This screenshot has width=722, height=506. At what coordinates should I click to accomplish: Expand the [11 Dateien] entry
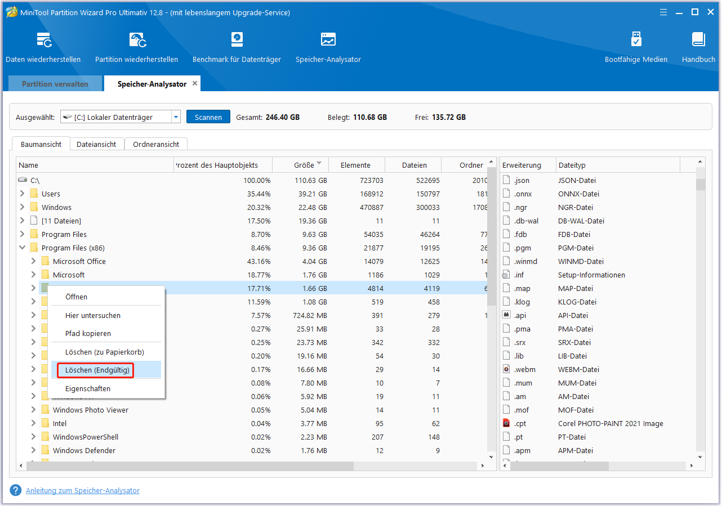click(22, 221)
